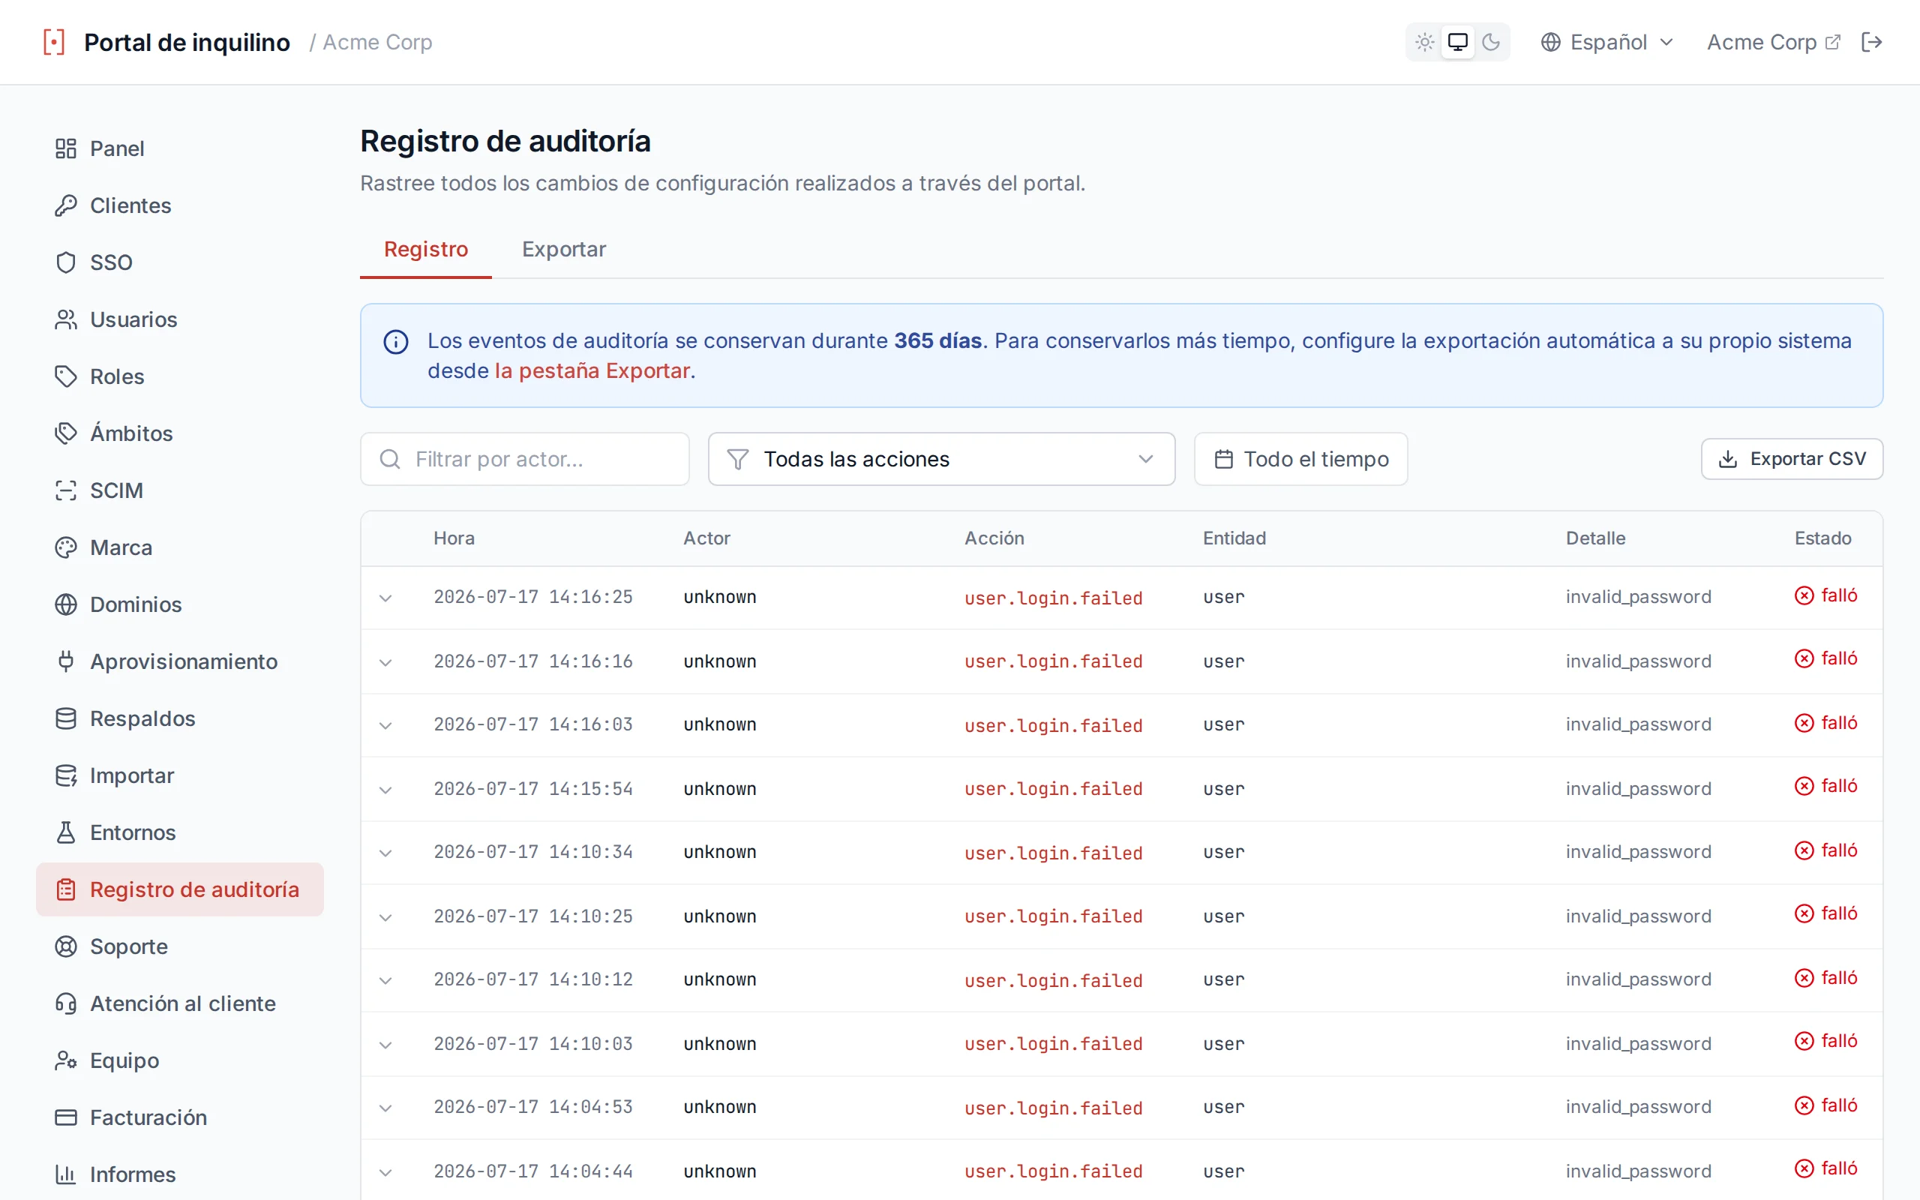Switch to the Exportar tab
This screenshot has height=1200, width=1920.
564,250
